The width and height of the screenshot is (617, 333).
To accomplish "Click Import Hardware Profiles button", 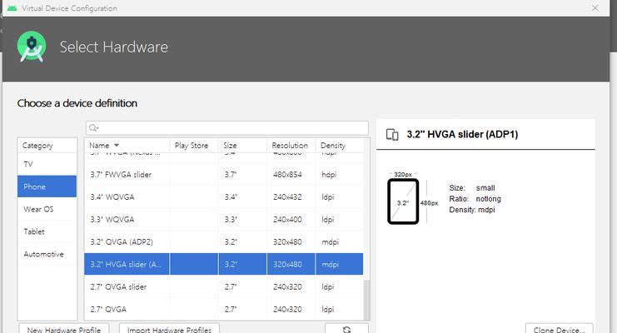I will click(x=169, y=329).
